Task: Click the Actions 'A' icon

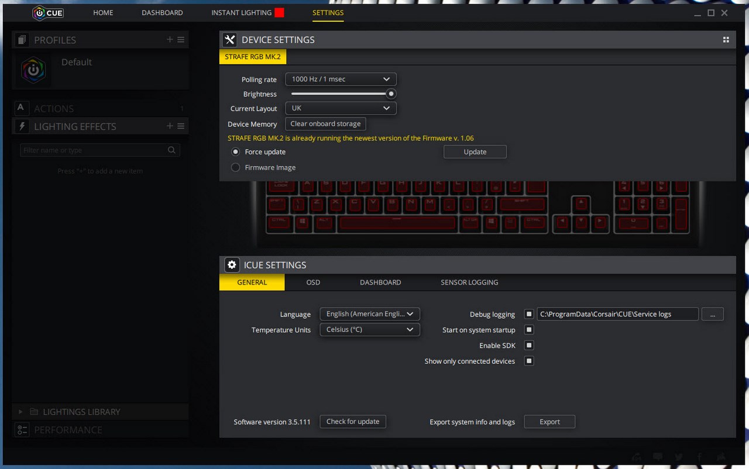Action: tap(21, 108)
